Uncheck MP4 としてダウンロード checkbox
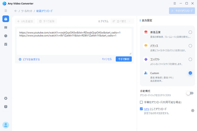 [141, 109]
